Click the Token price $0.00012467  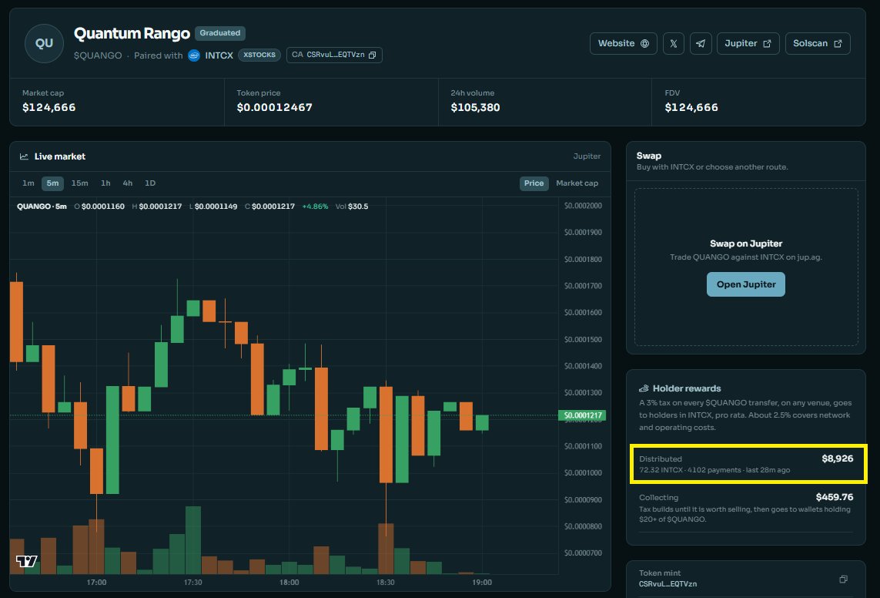coord(274,107)
